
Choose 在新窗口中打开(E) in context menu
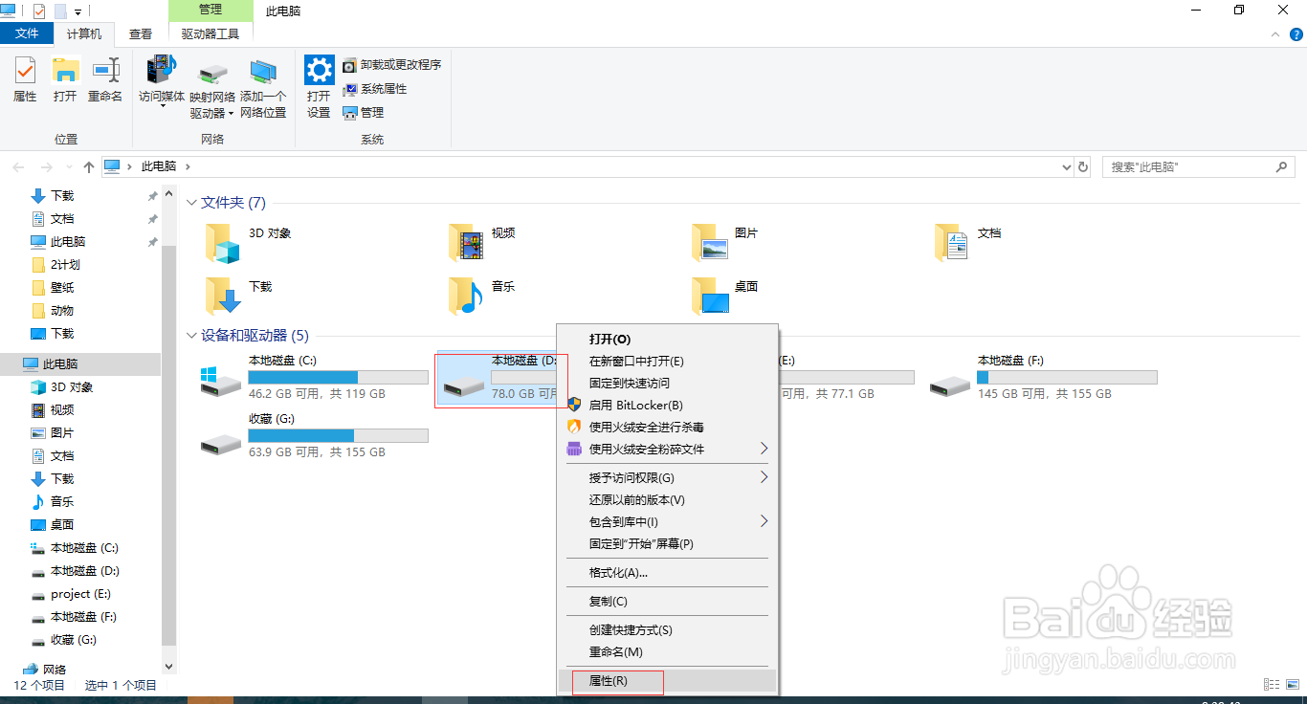coord(668,362)
